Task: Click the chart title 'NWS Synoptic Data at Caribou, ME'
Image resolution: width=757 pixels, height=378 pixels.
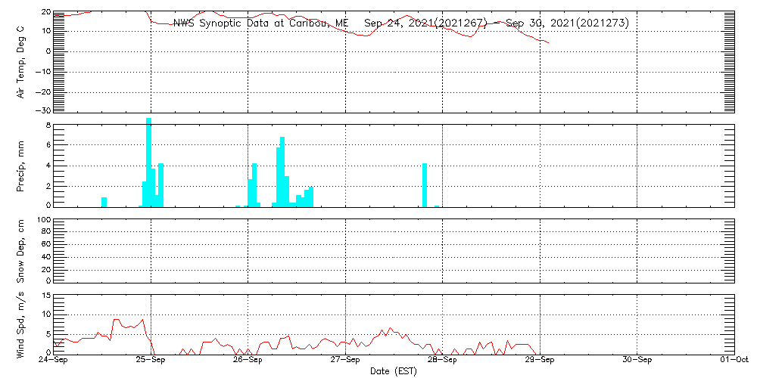Action: coord(261,23)
